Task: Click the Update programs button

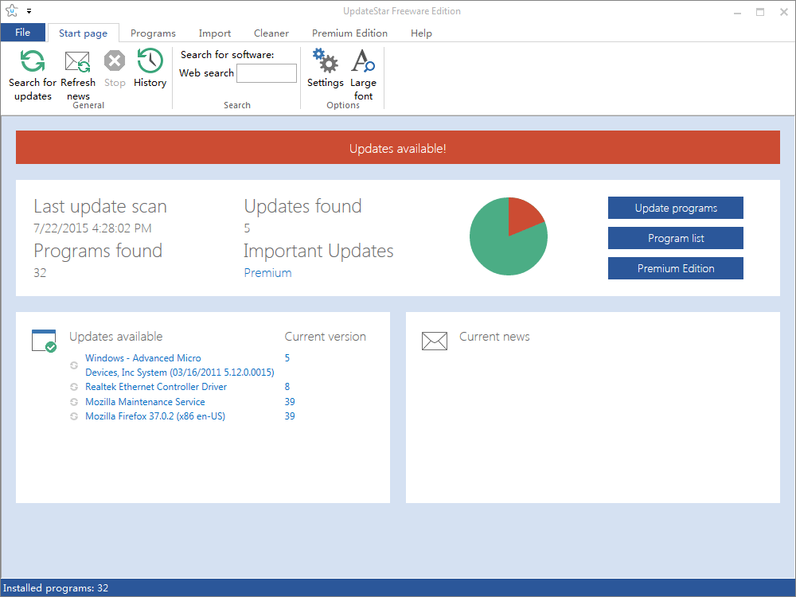Action: [676, 208]
